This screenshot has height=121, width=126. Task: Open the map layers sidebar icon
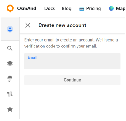click(x=10, y=64)
